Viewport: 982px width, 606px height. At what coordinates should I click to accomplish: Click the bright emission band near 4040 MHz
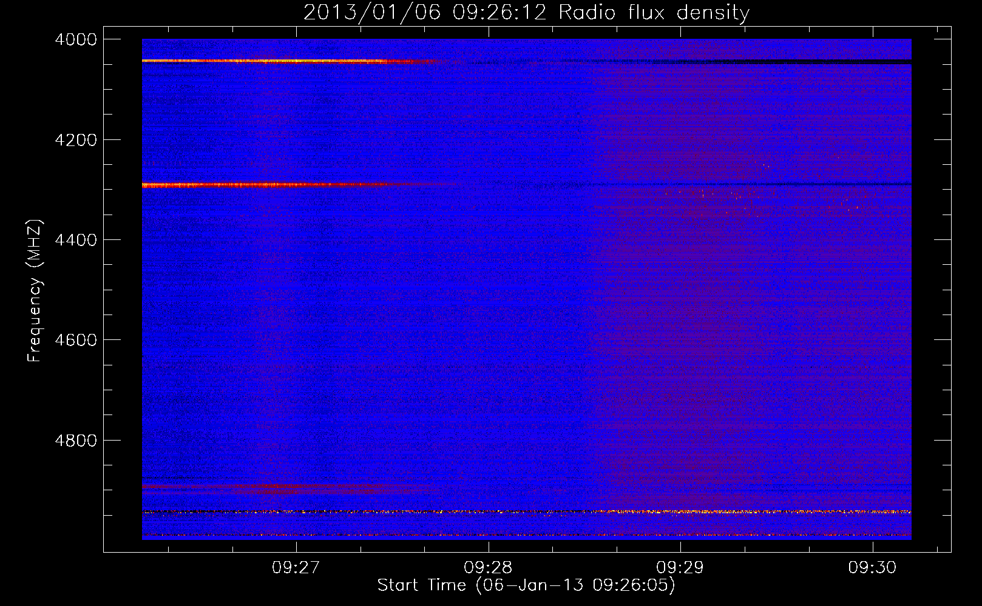tap(291, 61)
